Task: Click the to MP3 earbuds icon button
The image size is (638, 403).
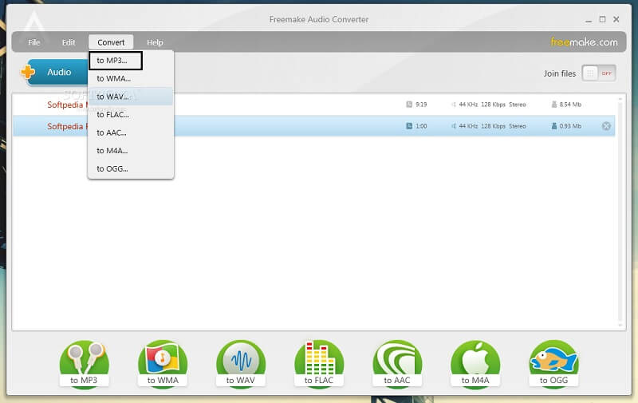Action: click(x=84, y=364)
